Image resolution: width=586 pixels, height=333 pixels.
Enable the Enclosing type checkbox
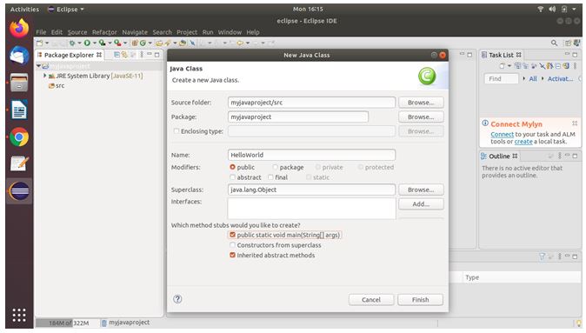(176, 131)
